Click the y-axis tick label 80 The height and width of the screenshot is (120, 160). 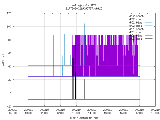tap(10, 40)
